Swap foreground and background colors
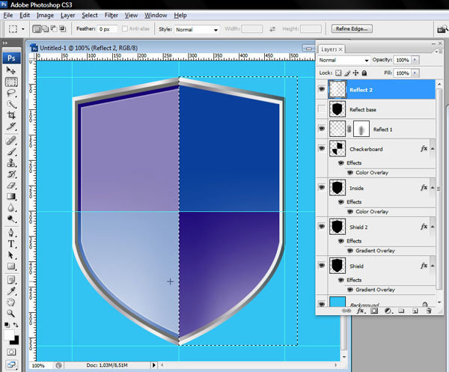449x372 pixels. pos(16,324)
